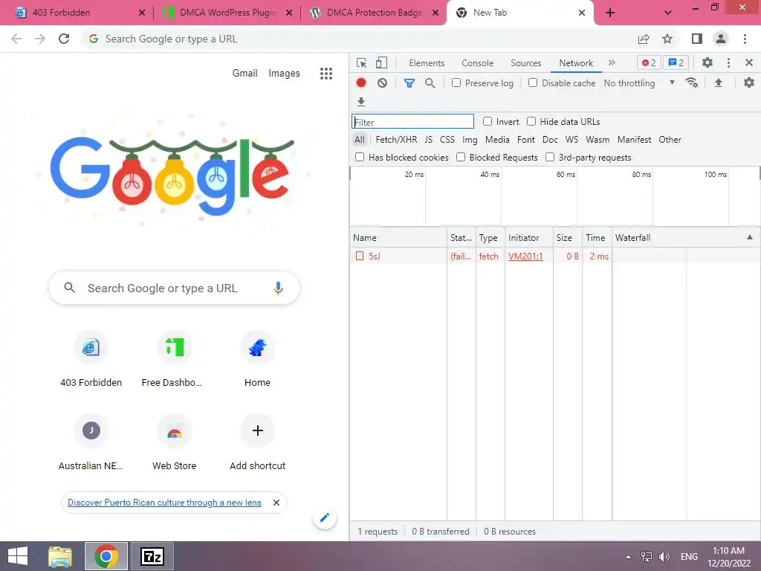Screen dimensions: 761x571
Task: Toggle the network filter funnel icon
Action: coord(409,83)
